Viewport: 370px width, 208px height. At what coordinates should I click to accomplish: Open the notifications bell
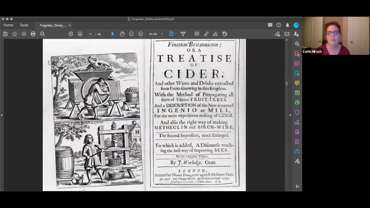[x=287, y=25]
